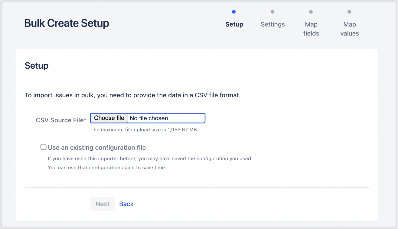Click the maximum file upload size hint text
398x229 pixels.
click(144, 130)
